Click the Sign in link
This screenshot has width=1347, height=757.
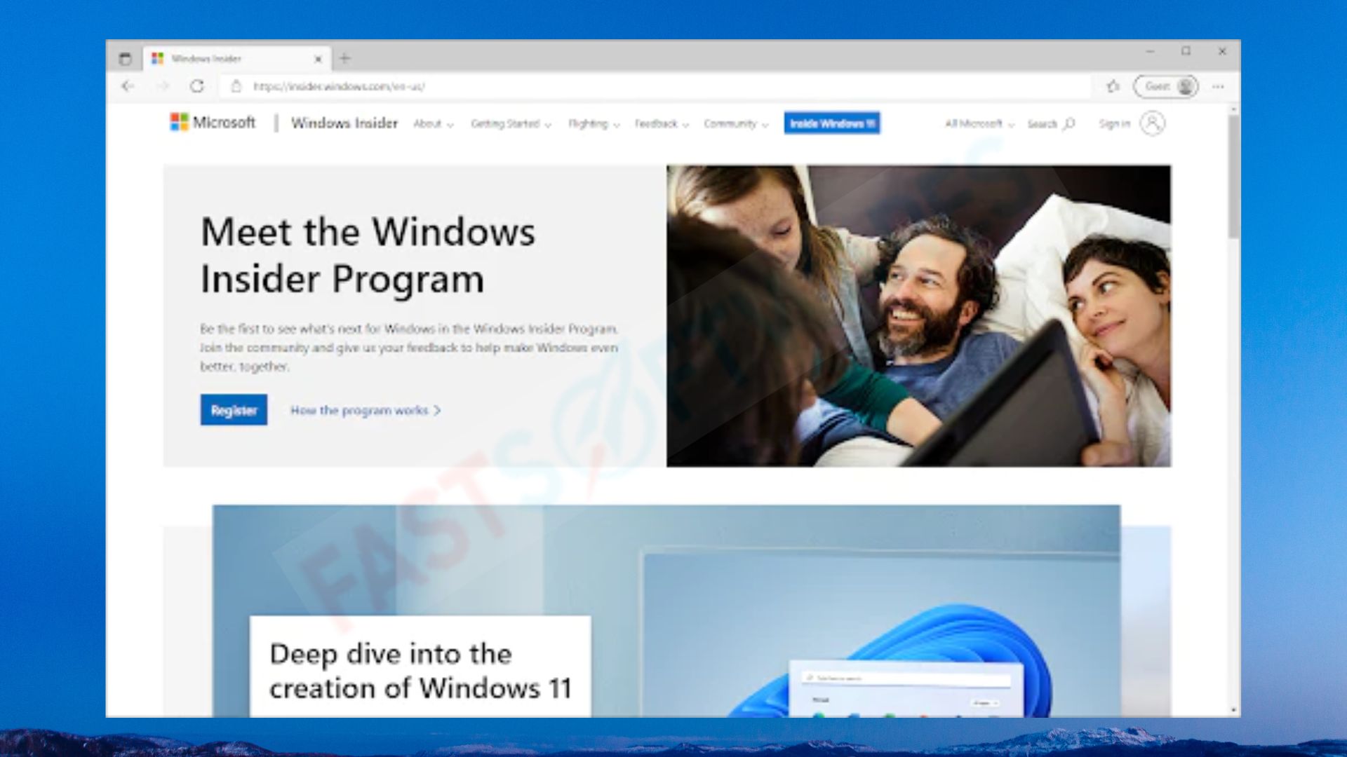[1114, 124]
